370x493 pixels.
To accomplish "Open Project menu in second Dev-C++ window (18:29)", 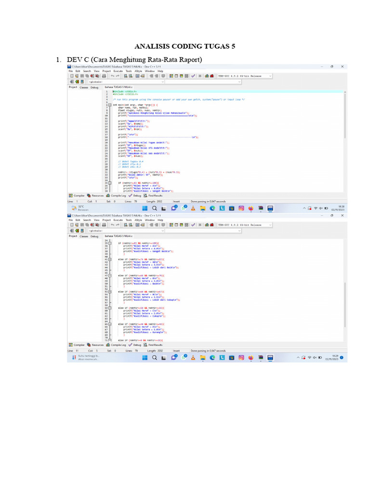I will (106, 220).
